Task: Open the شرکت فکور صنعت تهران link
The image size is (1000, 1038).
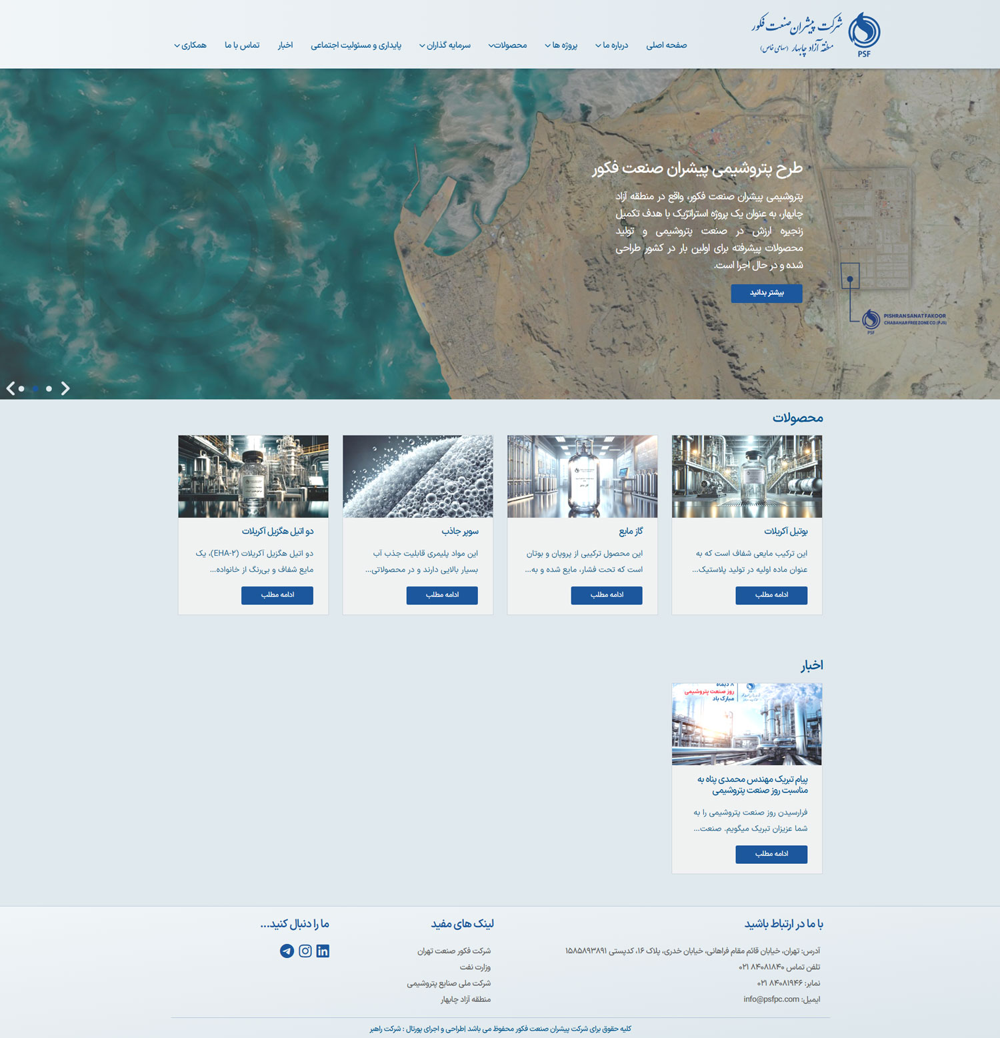Action: point(454,951)
